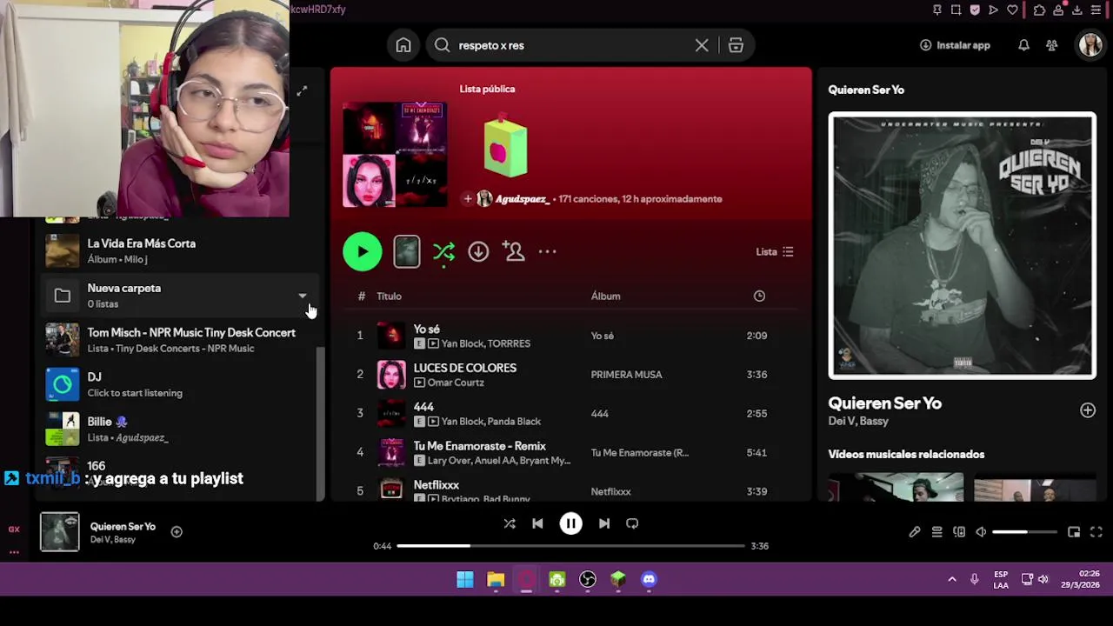Screen dimensions: 1113x626
Task: Seek on the song progress bar
Action: pos(570,546)
